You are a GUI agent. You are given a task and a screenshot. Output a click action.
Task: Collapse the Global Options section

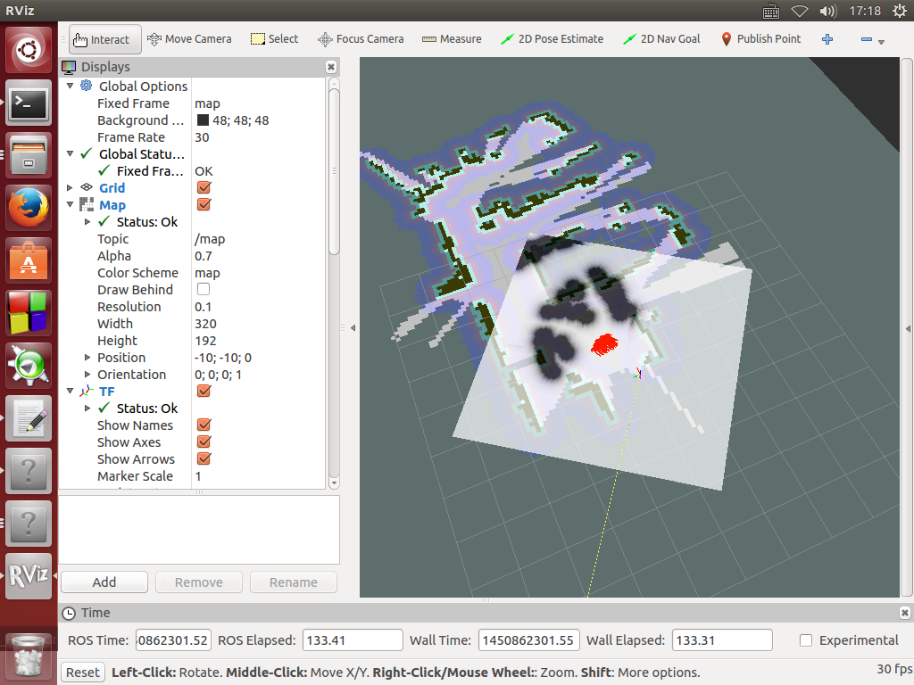70,86
